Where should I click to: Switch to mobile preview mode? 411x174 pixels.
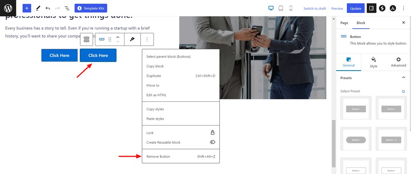pos(291,8)
